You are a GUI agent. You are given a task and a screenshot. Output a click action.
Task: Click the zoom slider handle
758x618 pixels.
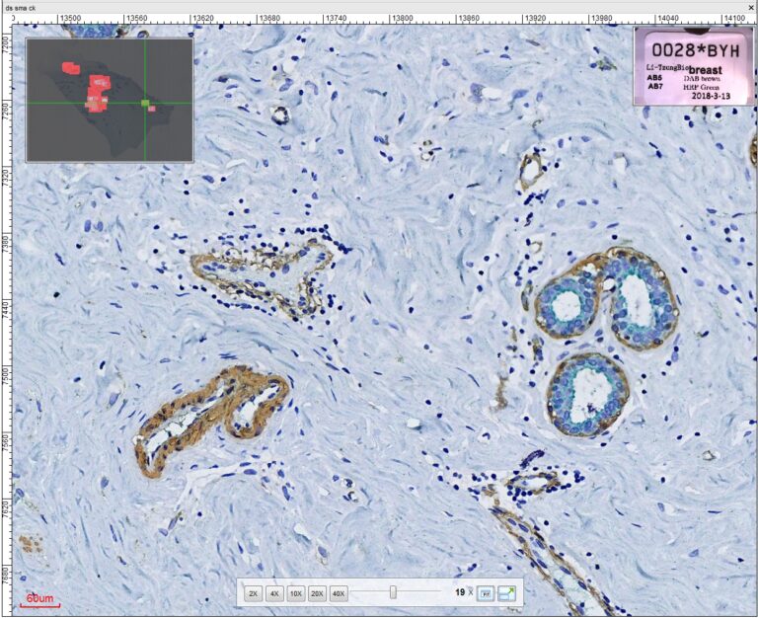(x=393, y=592)
